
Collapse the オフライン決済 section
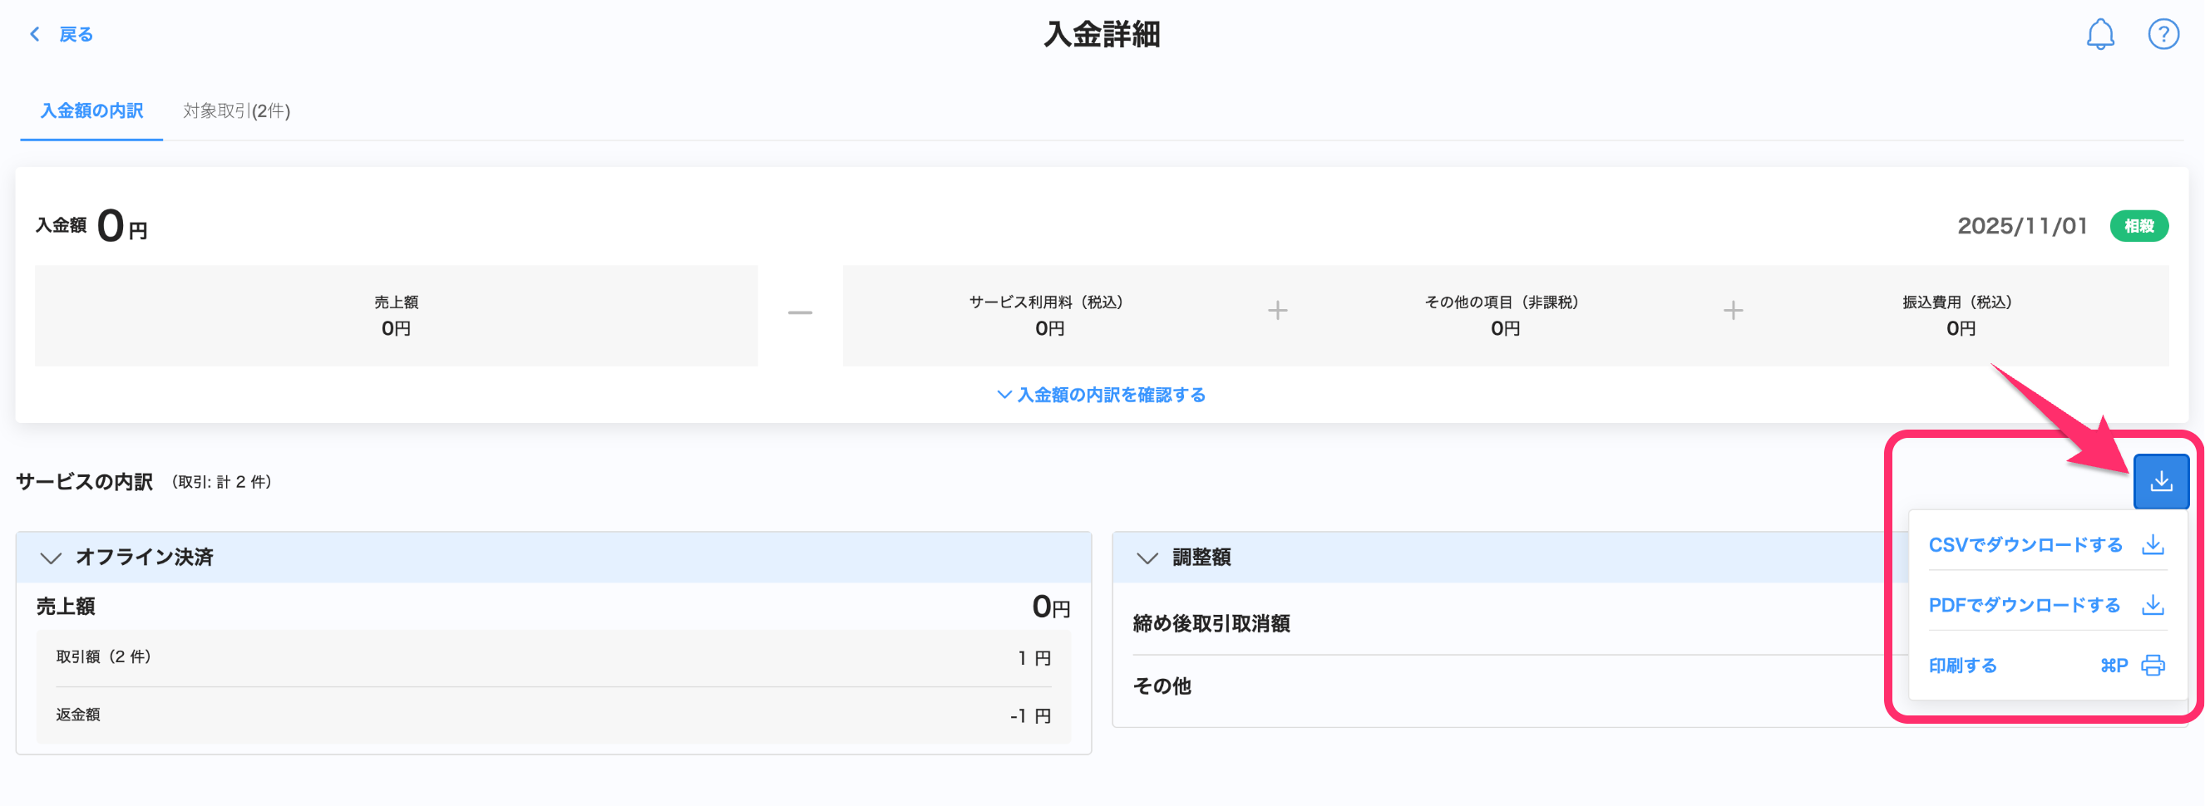[x=52, y=558]
